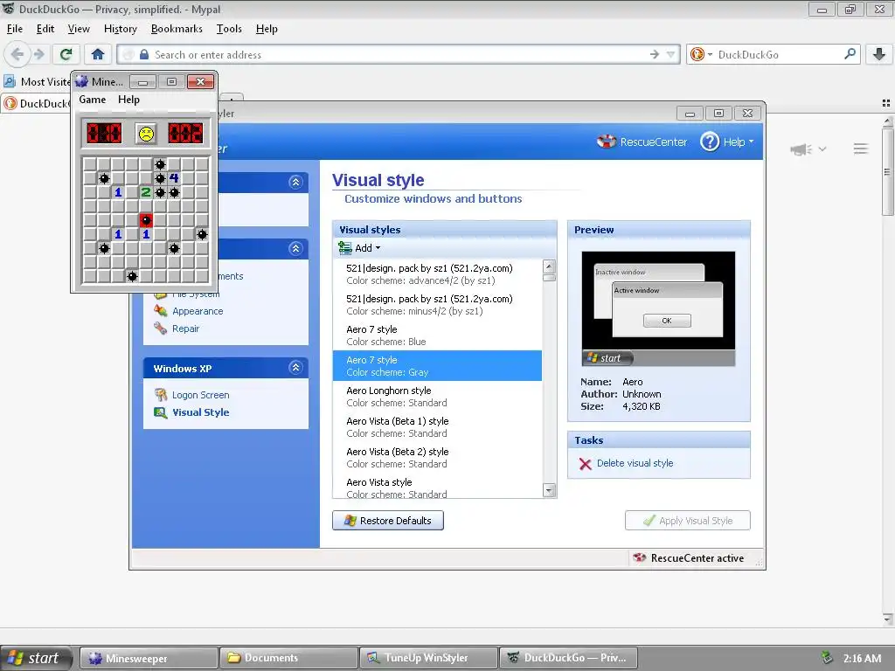
Task: Open Repair in the sidebar
Action: pos(185,329)
